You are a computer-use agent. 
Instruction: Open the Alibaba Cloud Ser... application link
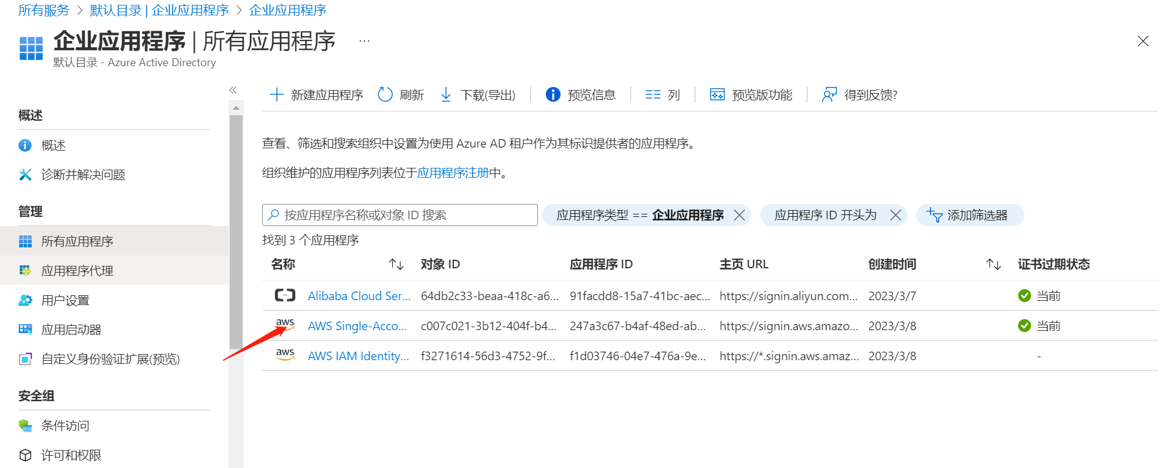pyautogui.click(x=359, y=296)
